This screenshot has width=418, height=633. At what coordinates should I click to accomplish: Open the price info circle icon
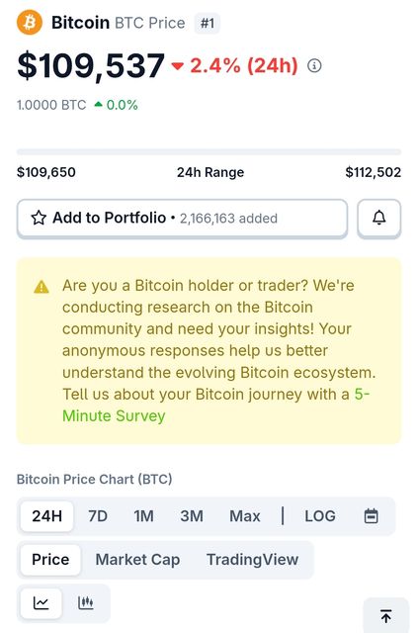[314, 65]
